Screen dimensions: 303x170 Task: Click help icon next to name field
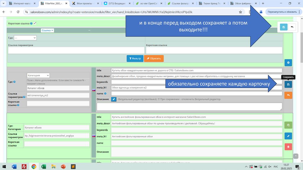[x=105, y=94]
